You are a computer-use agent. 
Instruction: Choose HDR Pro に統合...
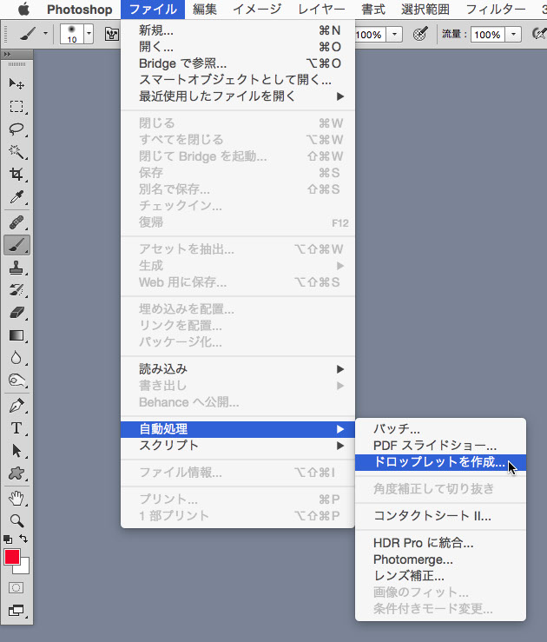(x=440, y=543)
